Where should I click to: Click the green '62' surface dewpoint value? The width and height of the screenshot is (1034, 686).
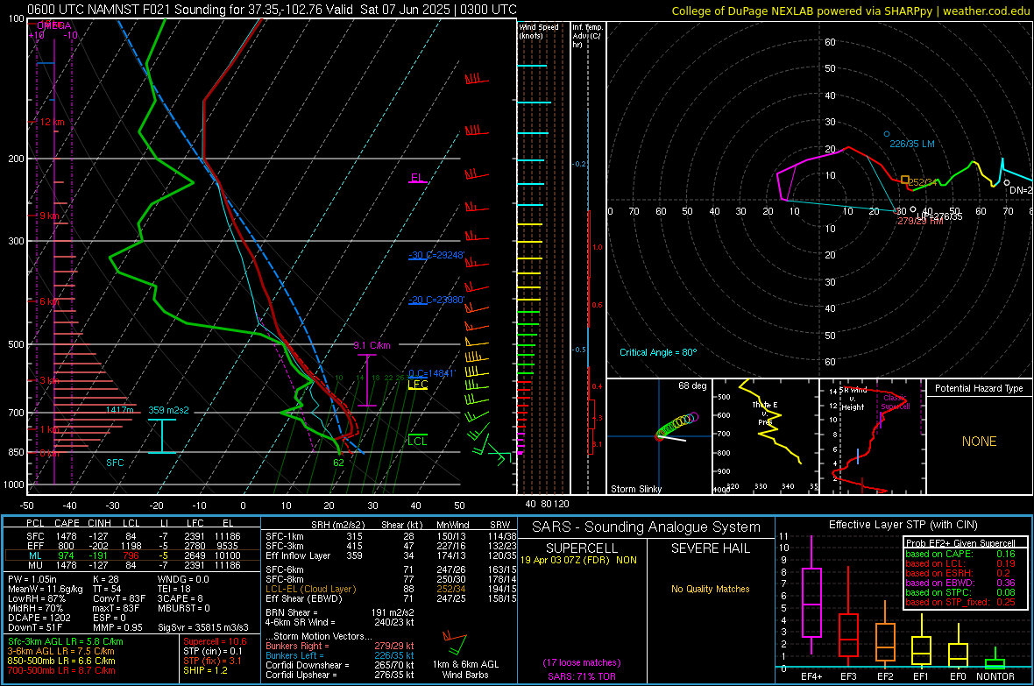click(338, 463)
